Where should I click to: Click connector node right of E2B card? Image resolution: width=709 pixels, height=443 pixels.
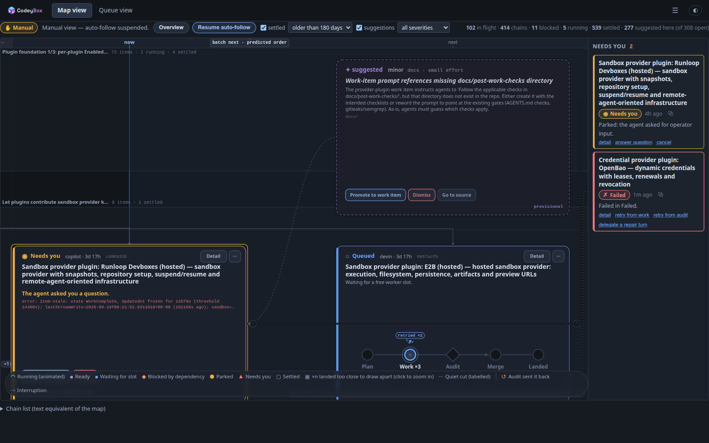point(577,324)
